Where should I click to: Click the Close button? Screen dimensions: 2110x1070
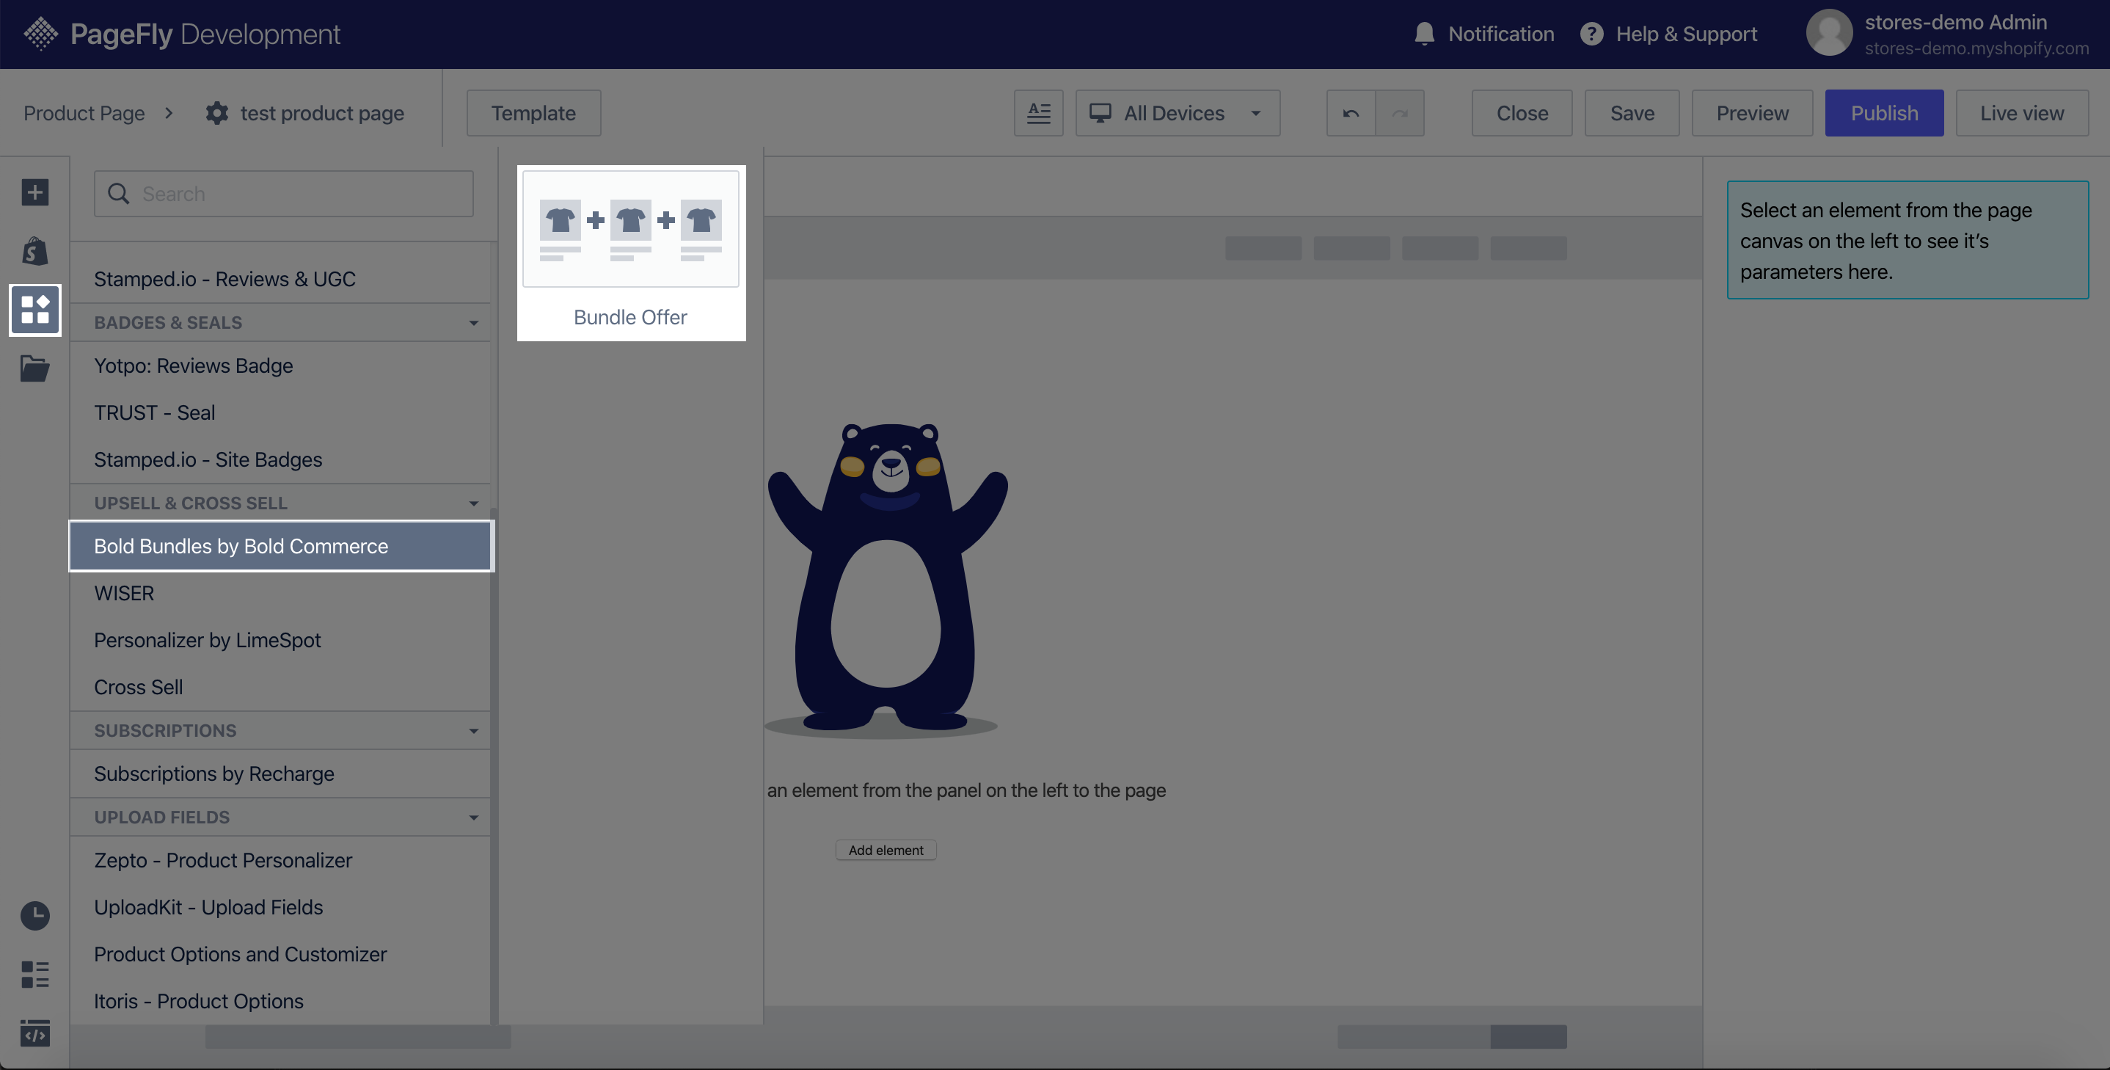tap(1522, 113)
